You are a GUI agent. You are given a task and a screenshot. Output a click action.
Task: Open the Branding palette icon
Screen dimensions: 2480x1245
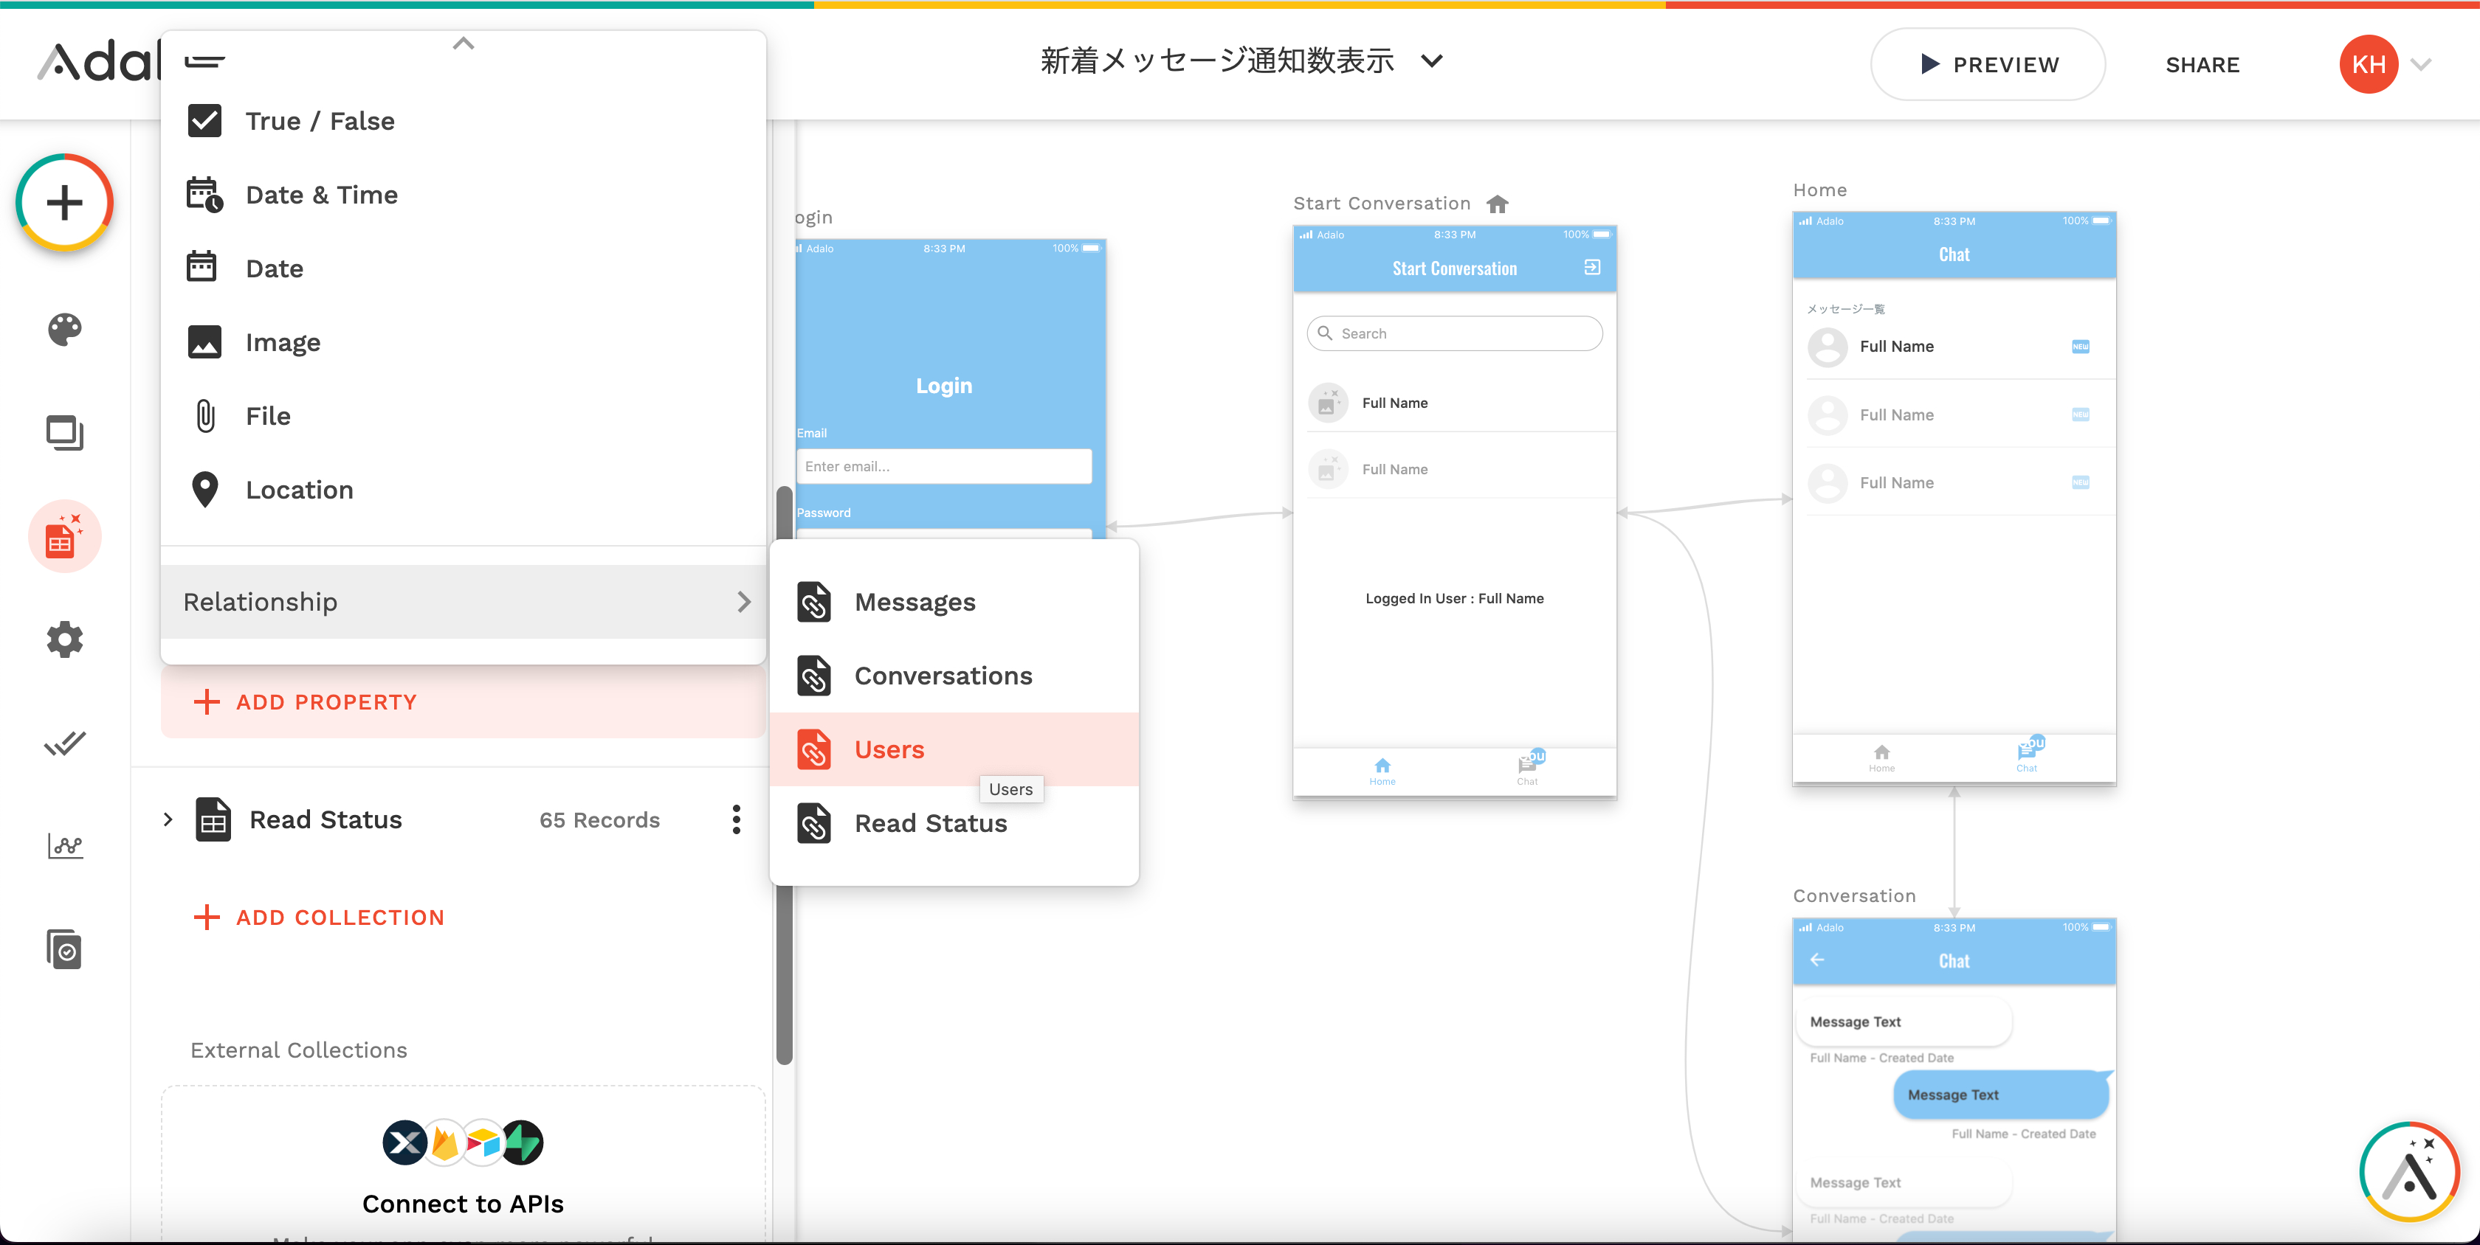(64, 329)
